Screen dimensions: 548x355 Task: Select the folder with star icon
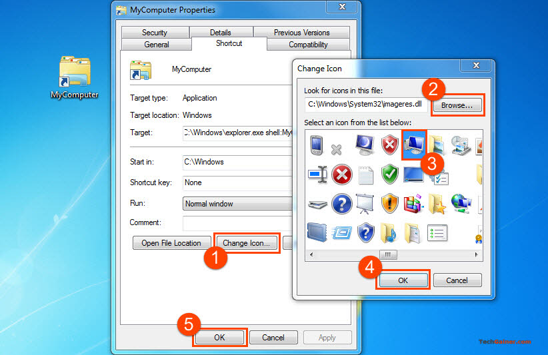coord(437,203)
